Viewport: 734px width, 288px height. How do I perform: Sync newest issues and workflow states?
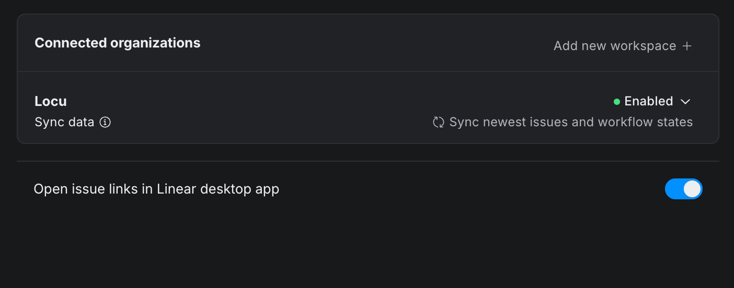pos(570,122)
